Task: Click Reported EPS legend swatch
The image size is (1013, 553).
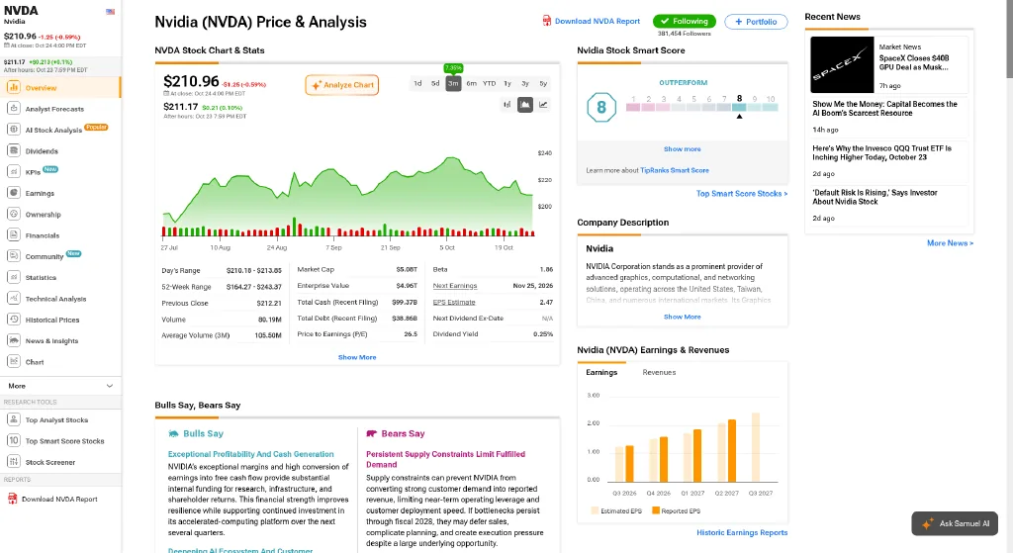Action: coord(656,510)
